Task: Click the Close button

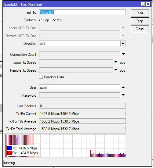Action: pyautogui.click(x=140, y=29)
